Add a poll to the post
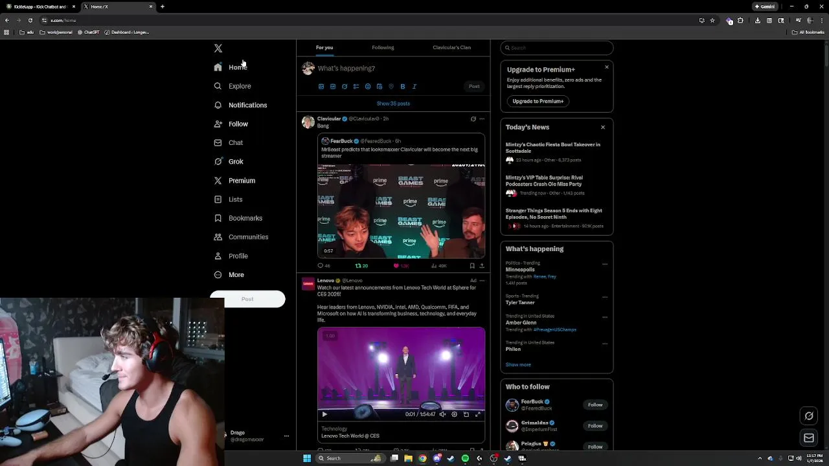The height and width of the screenshot is (466, 829). point(356,86)
